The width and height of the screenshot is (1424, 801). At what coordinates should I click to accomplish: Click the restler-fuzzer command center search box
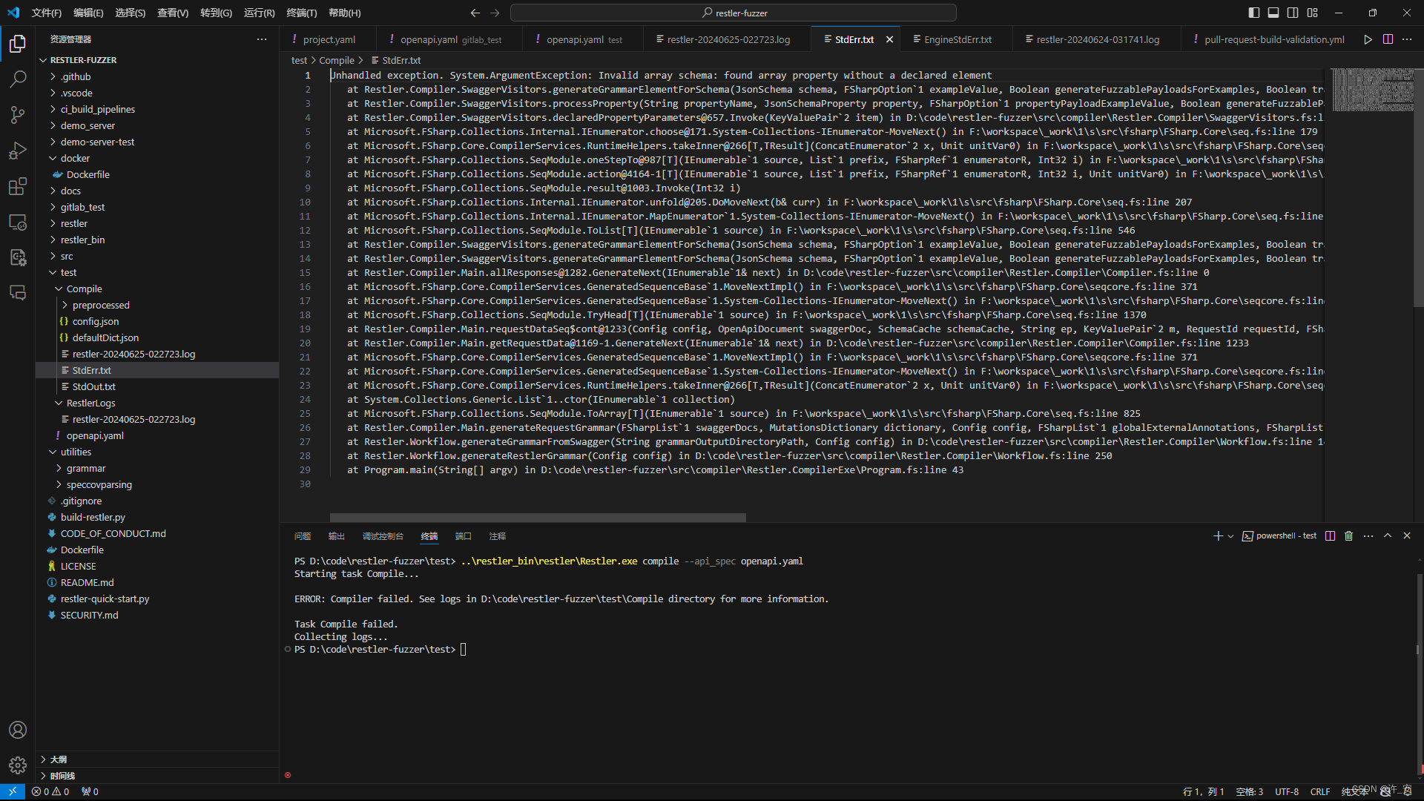coord(733,13)
